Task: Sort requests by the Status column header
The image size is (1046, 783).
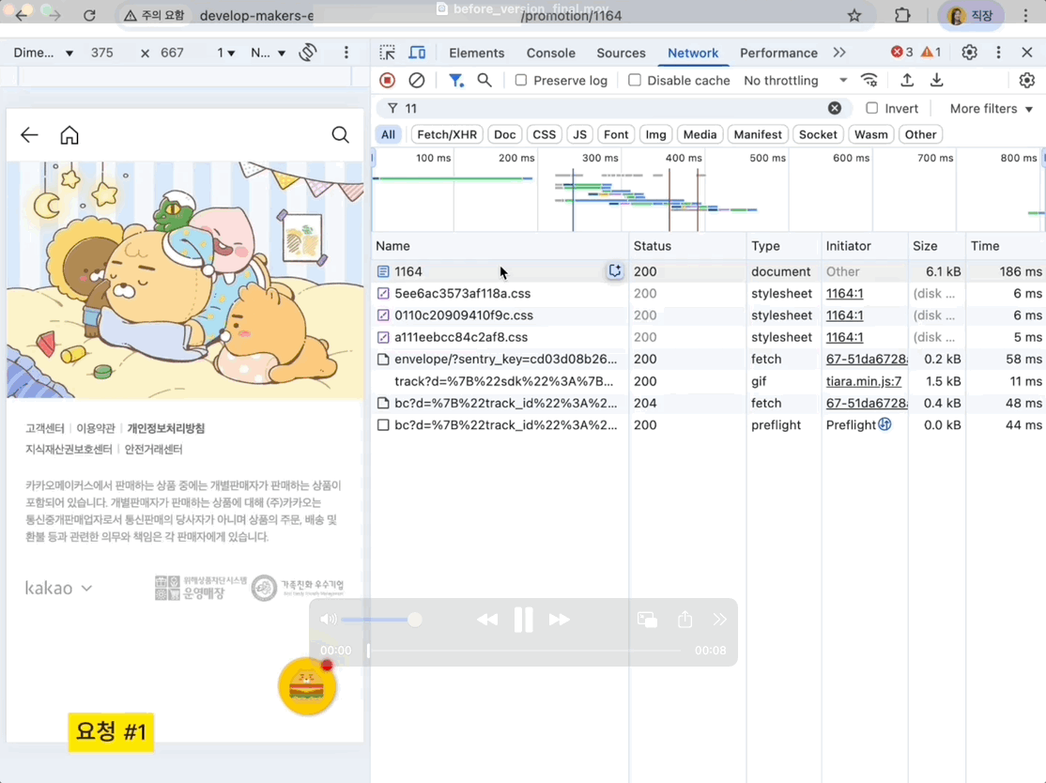Action: [687, 246]
